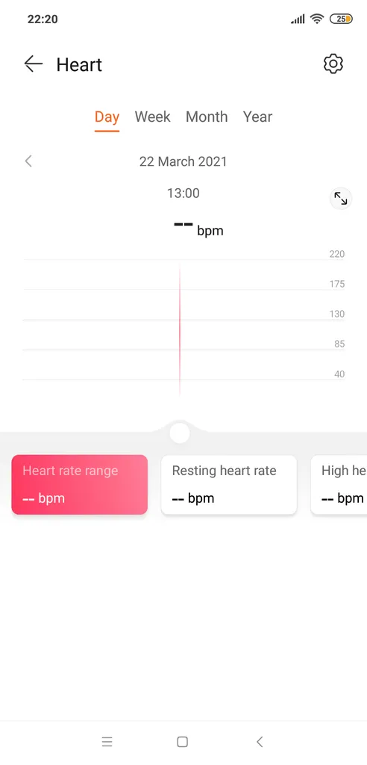Open heart rate settings gear

(x=333, y=64)
